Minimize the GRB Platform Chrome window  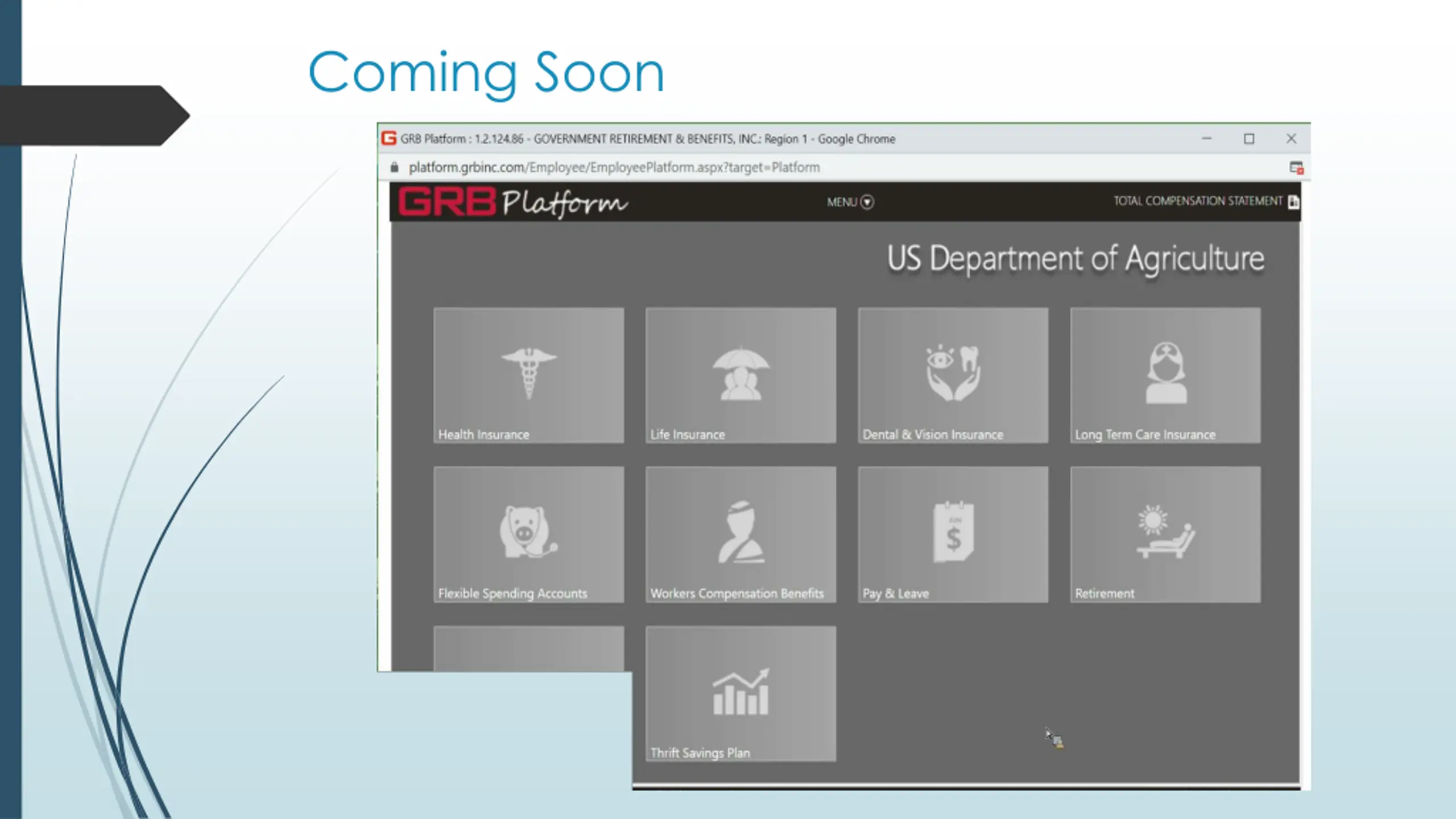coord(1207,138)
